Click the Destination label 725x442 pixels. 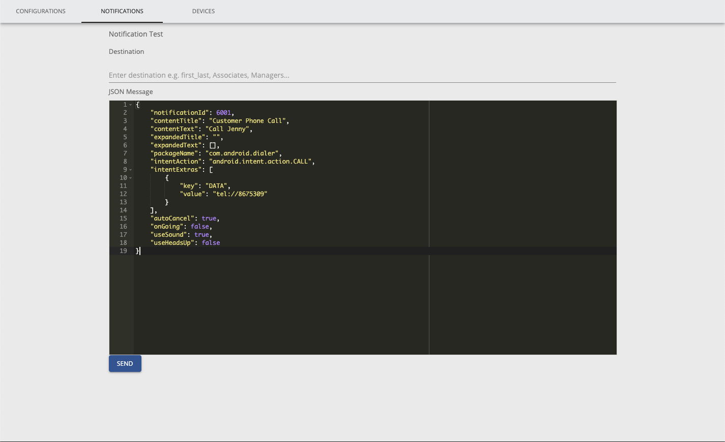point(126,51)
